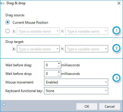
Task: Increase the Wait before drag value
Action: click(x=59, y=63)
